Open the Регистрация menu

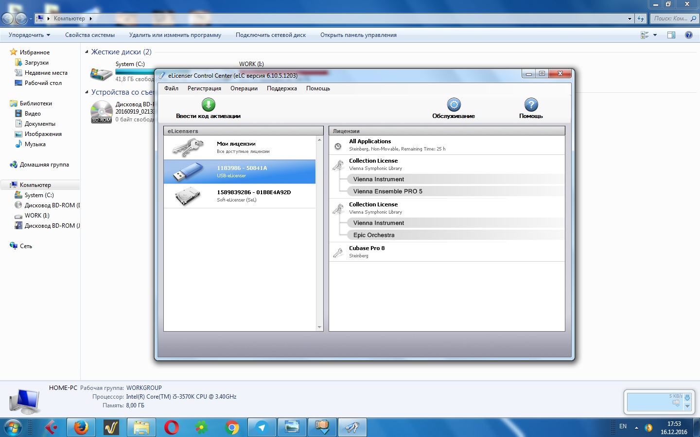tap(204, 88)
